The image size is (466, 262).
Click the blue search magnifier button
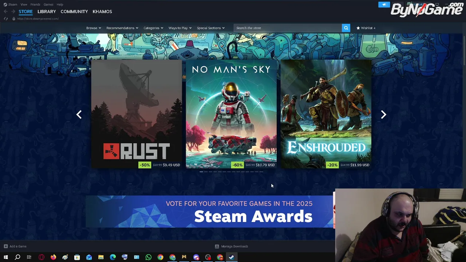(x=346, y=28)
